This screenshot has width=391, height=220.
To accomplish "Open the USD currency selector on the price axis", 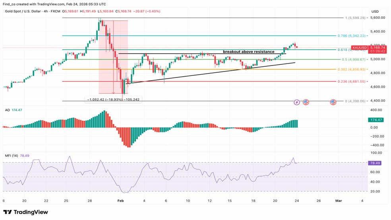I will [375, 12].
